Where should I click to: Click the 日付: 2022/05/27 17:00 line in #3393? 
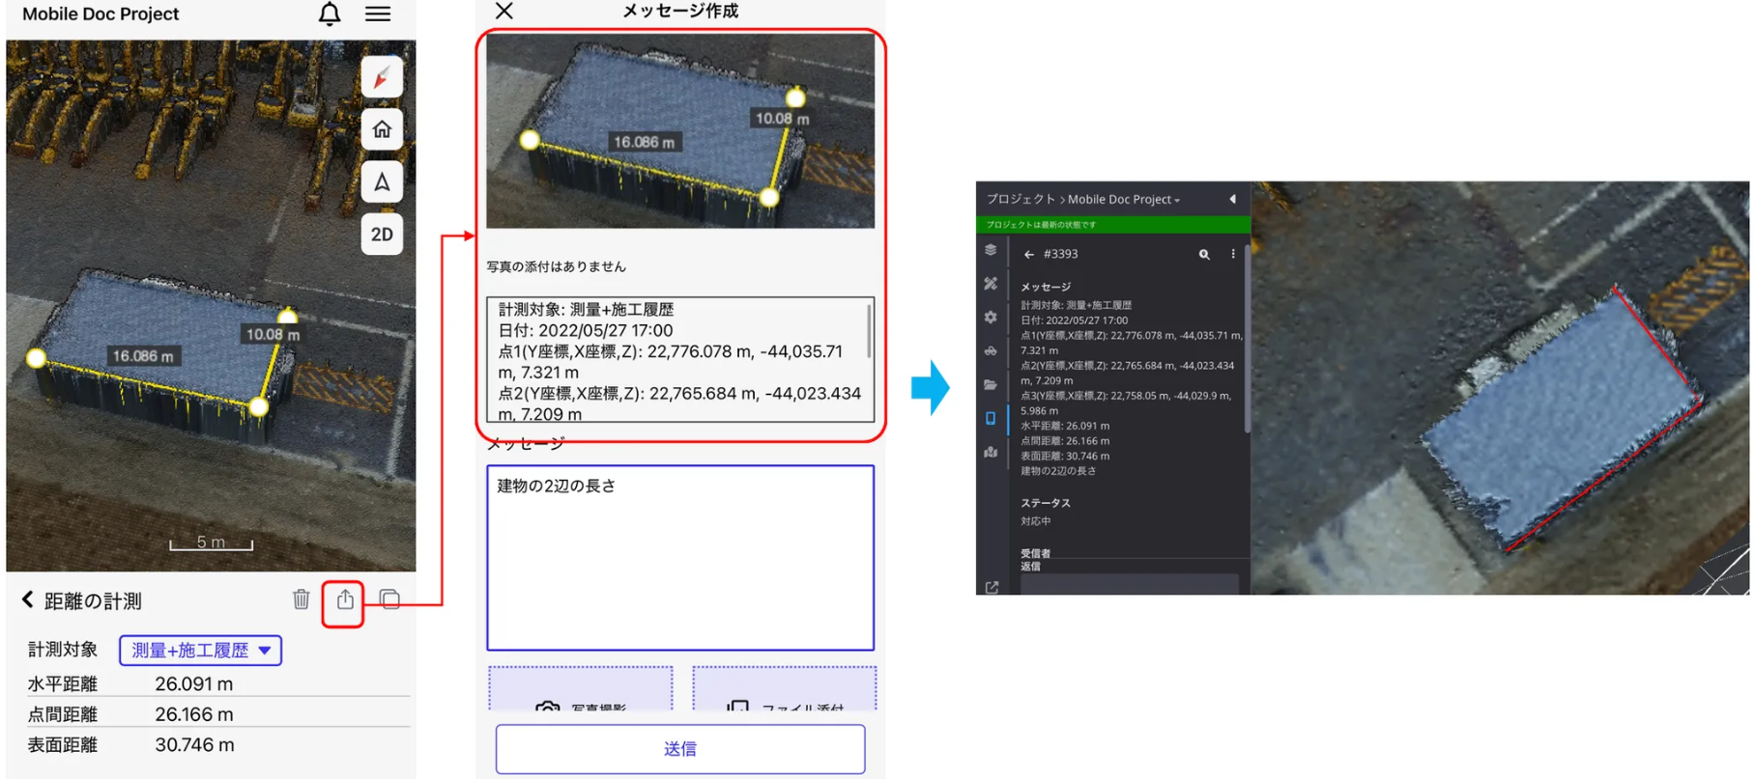tap(1075, 320)
